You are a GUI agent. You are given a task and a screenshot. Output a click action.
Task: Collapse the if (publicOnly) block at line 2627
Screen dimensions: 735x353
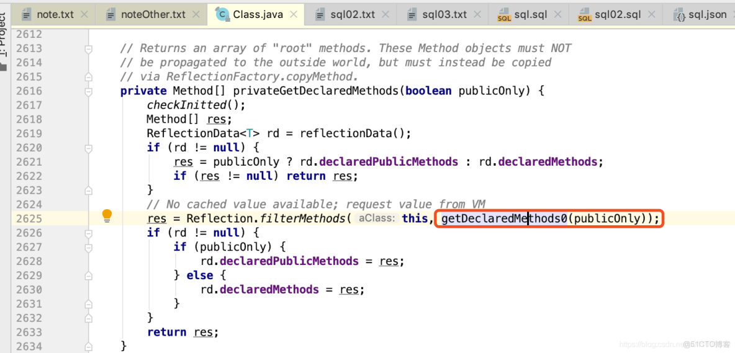coord(88,247)
